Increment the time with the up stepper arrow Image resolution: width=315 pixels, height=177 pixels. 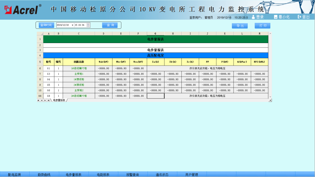[x=88, y=24]
